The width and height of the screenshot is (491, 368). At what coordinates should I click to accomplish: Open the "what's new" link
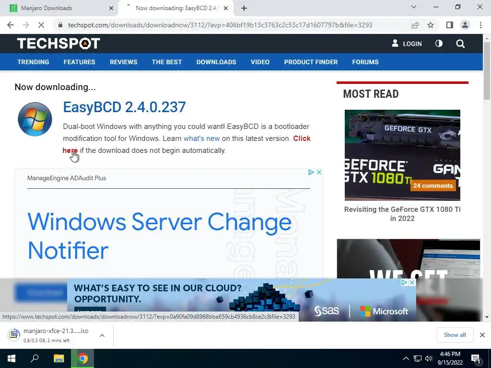202,138
